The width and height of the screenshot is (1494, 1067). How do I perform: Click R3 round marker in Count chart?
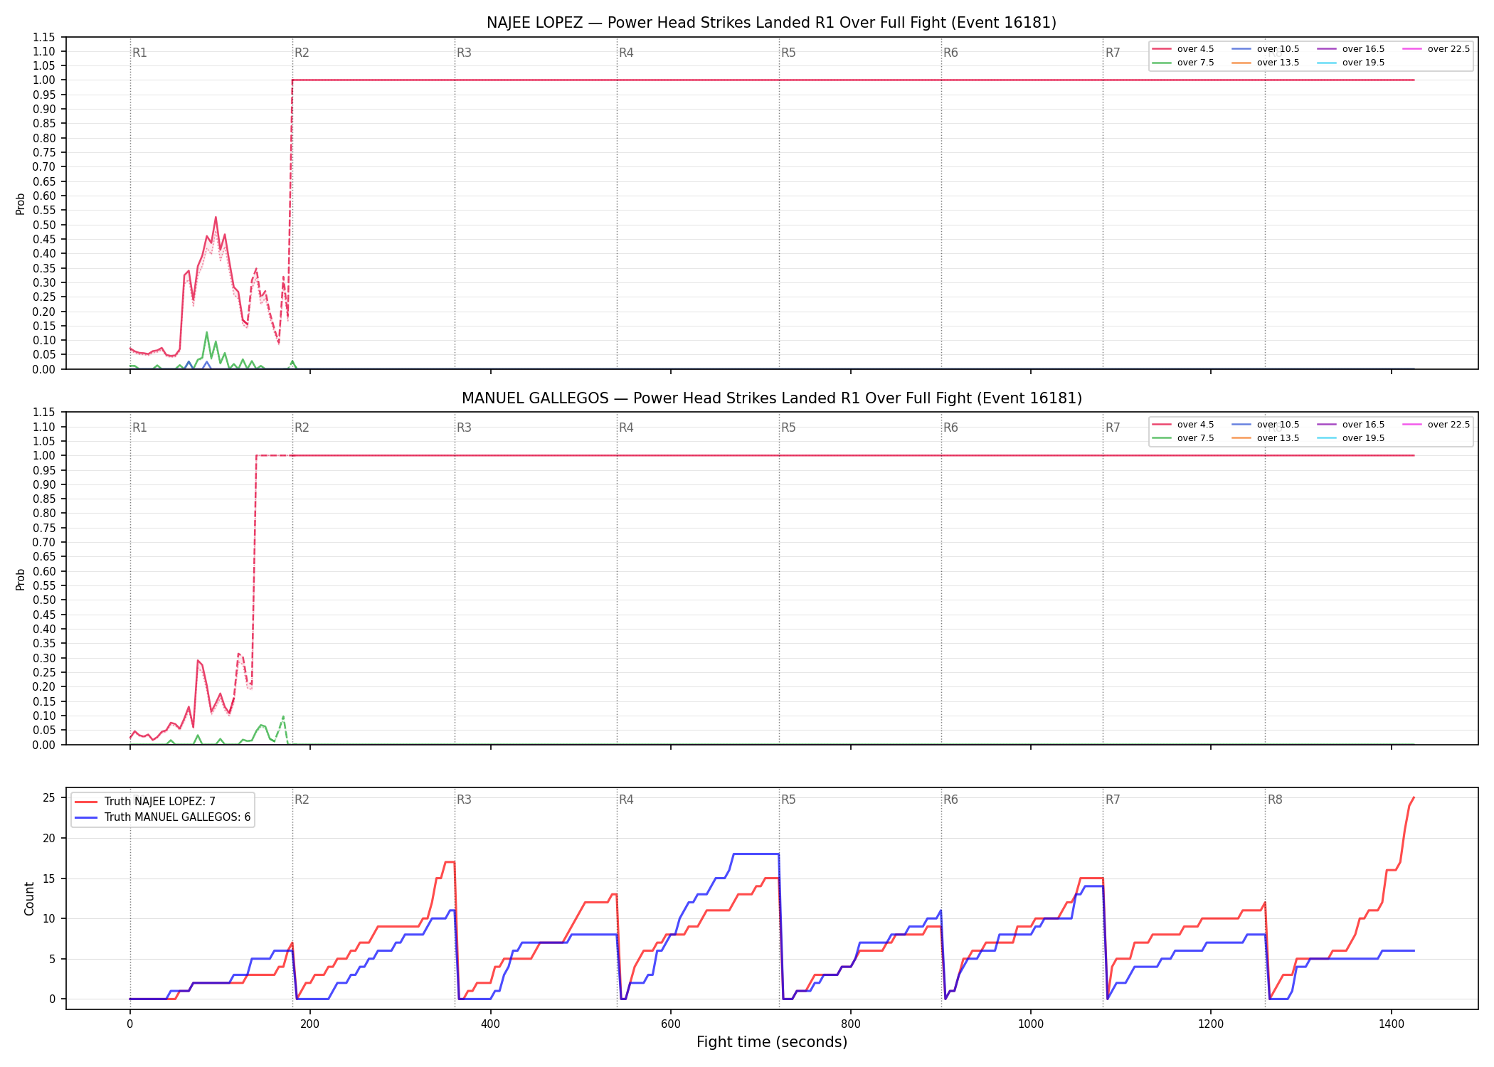pos(464,800)
